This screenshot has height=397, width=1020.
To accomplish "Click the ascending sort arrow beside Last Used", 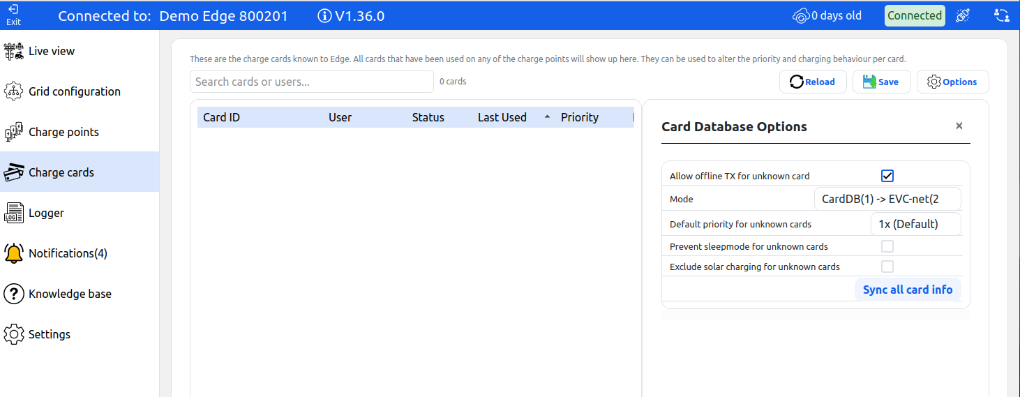I will 547,117.
